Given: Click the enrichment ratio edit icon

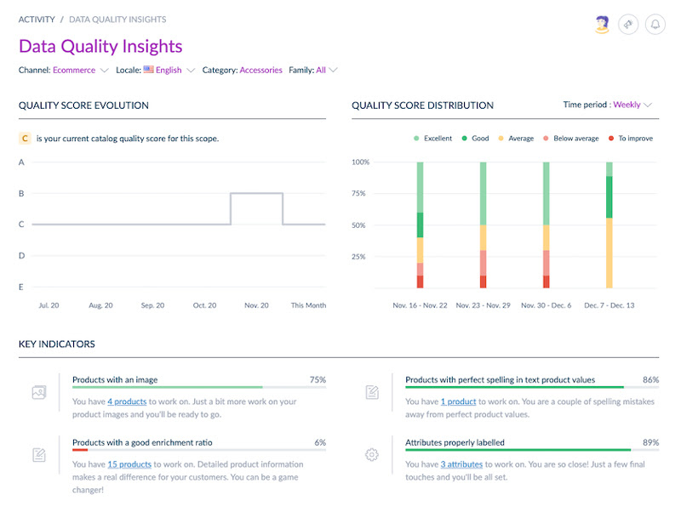Looking at the screenshot, I should 38,455.
